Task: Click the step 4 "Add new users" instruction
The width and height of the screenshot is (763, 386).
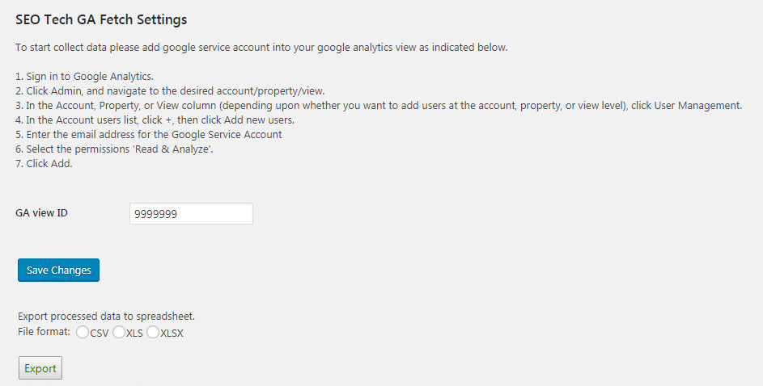Action: click(x=155, y=120)
